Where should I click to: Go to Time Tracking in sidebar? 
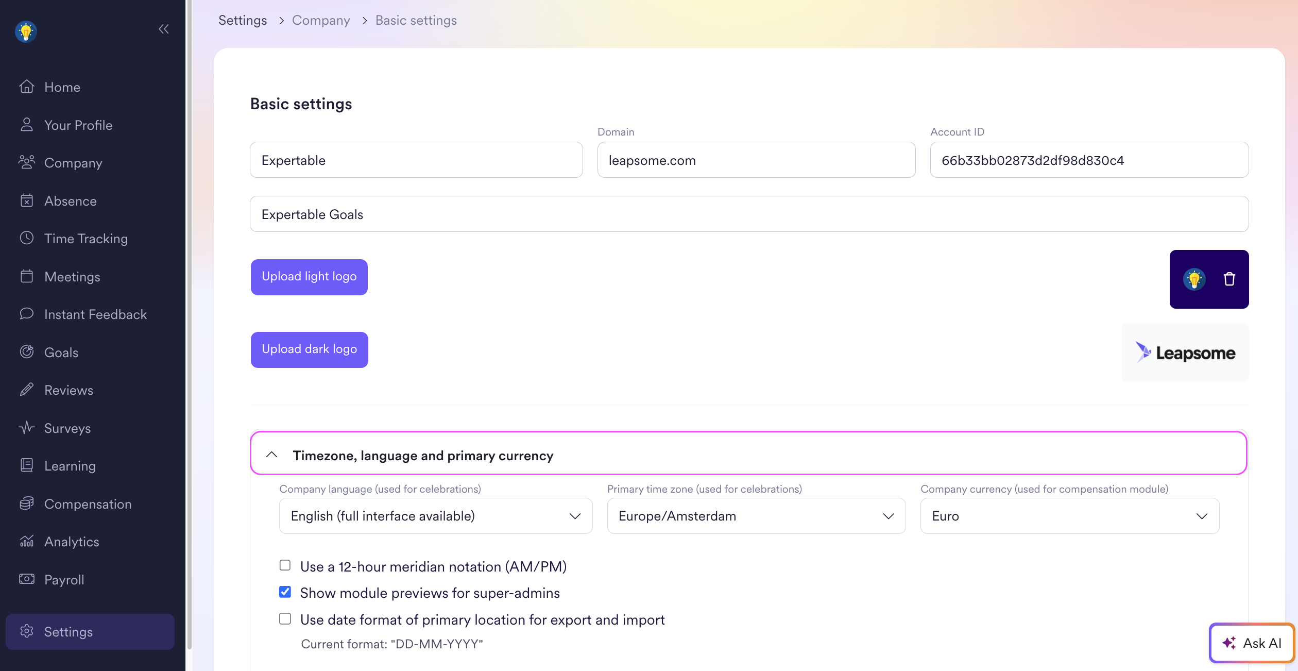(x=86, y=239)
